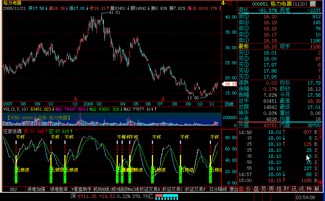
Task: Click the 内盘 39700 value
Action: [x=314, y=125]
